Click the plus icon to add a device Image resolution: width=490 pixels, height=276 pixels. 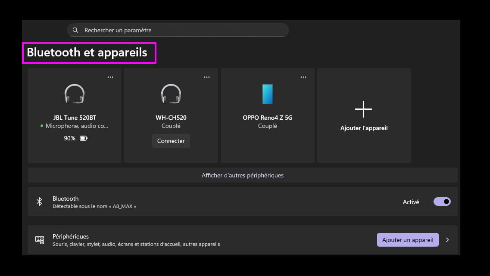(x=363, y=109)
